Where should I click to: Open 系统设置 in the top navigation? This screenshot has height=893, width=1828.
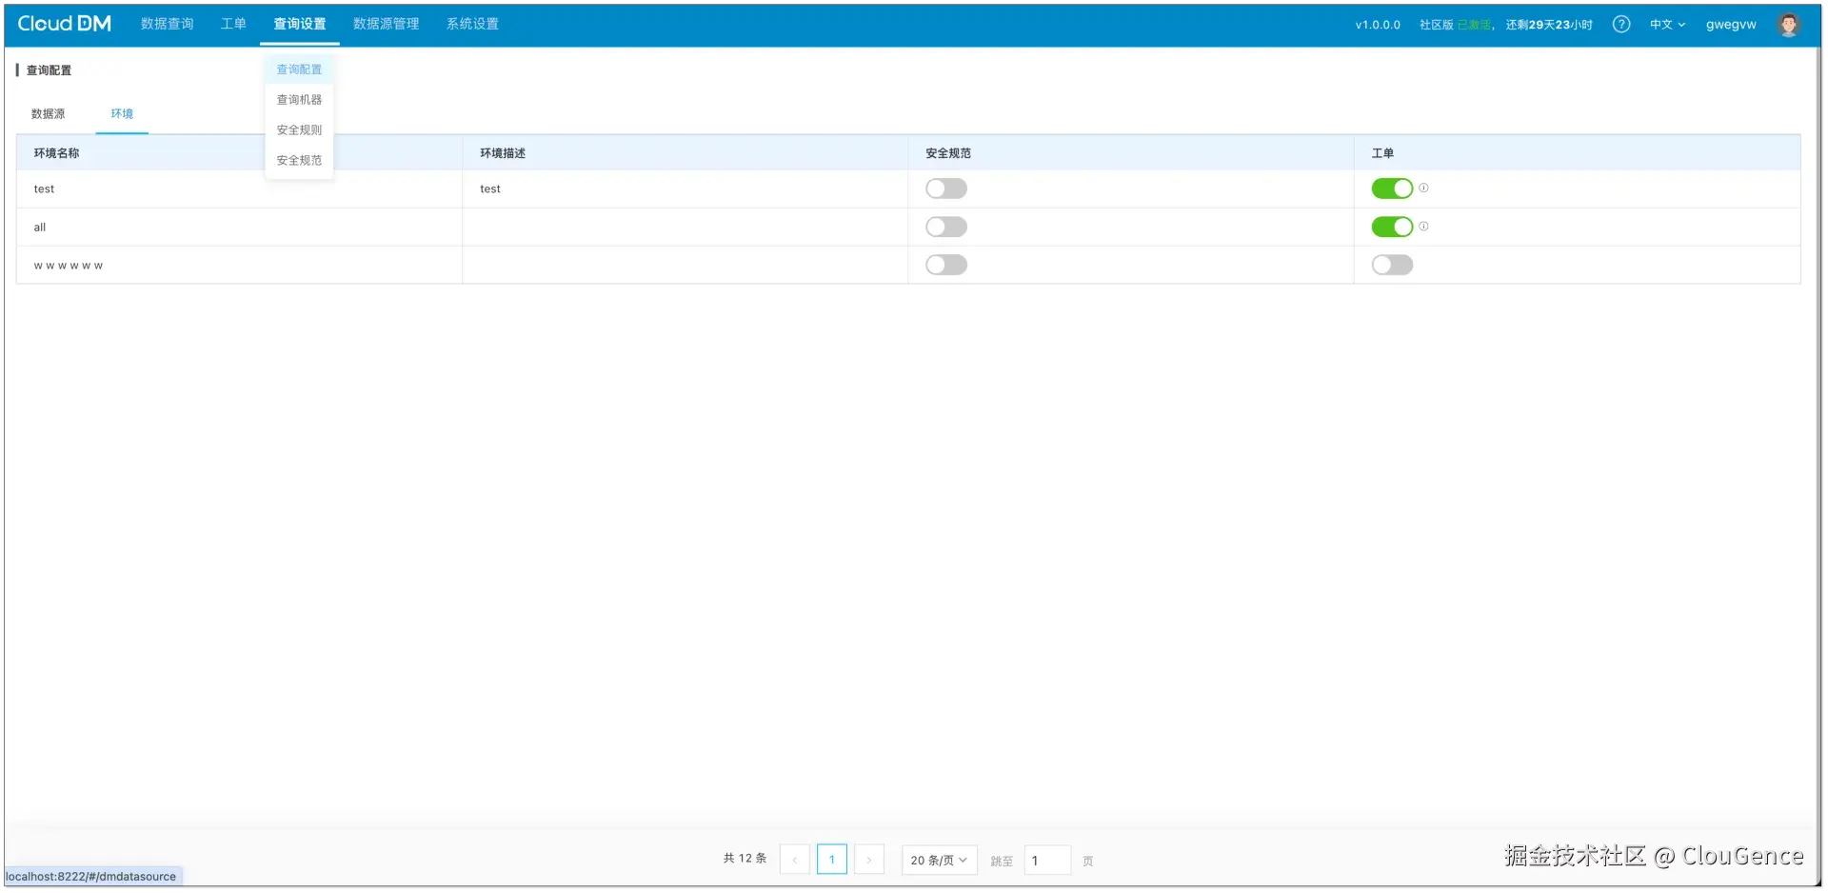coord(473,24)
